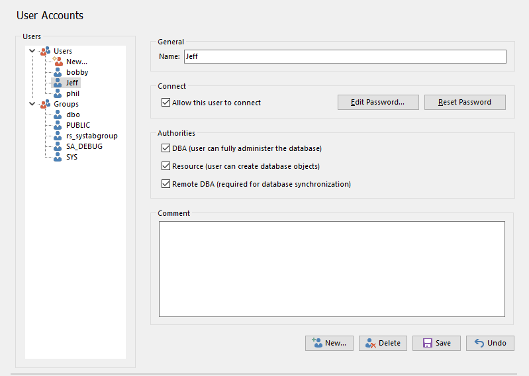The width and height of the screenshot is (529, 376).
Task: Toggle Remote DBA checkbox
Action: click(x=166, y=184)
